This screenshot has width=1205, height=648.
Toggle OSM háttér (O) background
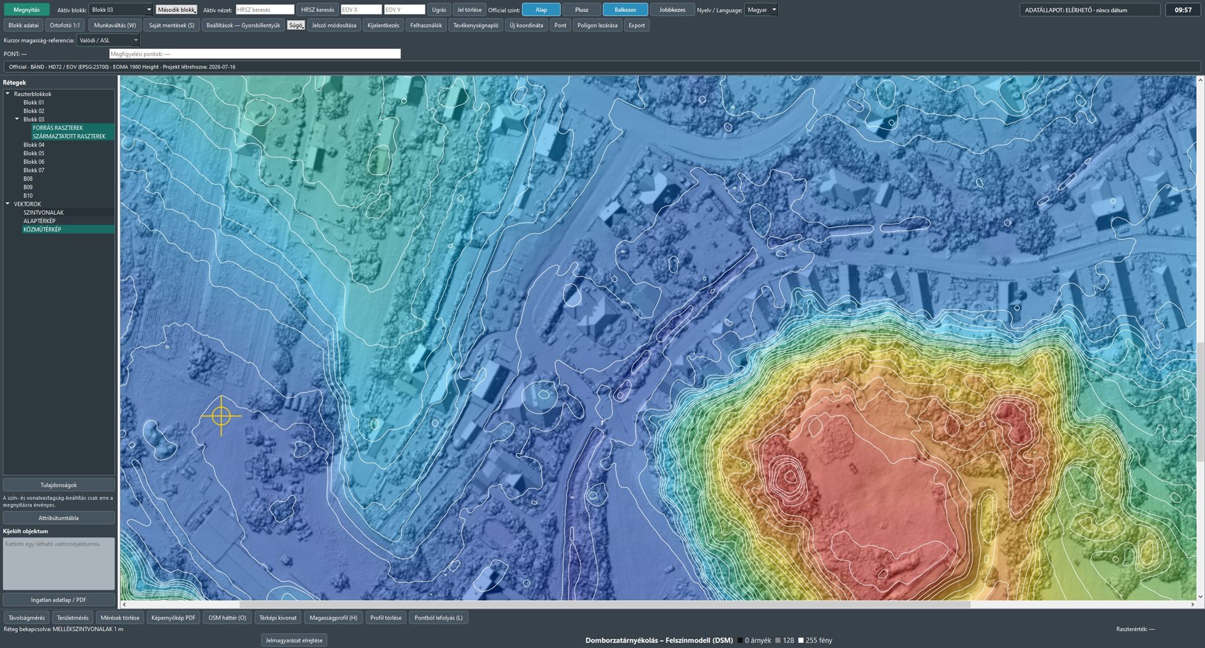pyautogui.click(x=227, y=618)
